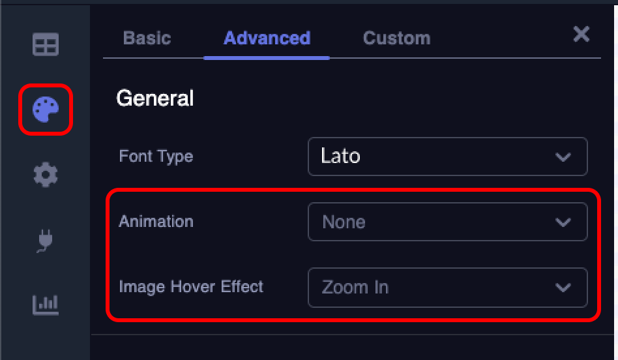Select the palette design icon

pos(46,109)
